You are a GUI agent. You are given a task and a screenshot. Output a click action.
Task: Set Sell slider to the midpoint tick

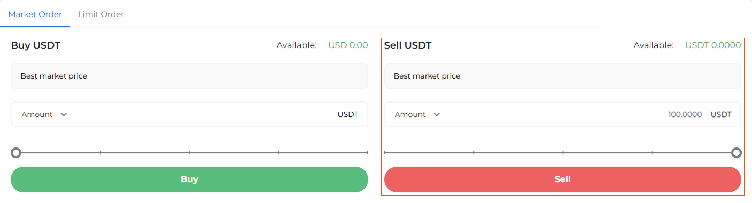(563, 153)
